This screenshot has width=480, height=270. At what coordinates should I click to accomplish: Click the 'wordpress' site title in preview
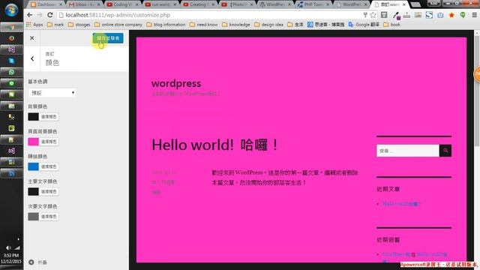[x=176, y=83]
